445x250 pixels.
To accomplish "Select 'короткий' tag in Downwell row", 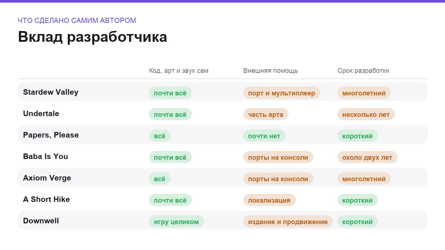I will point(357,222).
